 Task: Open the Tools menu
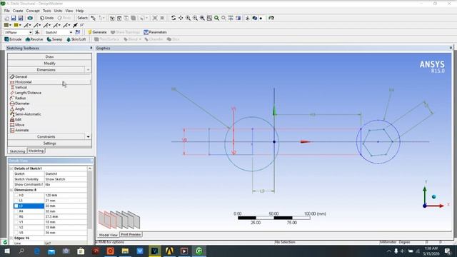[x=47, y=11]
